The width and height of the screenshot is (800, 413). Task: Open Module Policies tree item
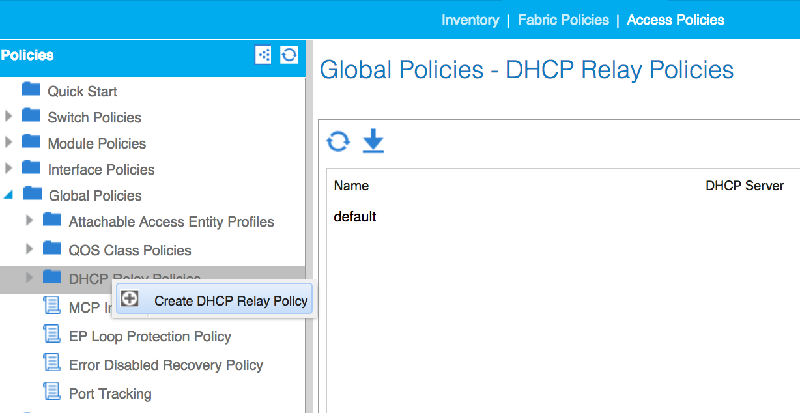coord(97,143)
